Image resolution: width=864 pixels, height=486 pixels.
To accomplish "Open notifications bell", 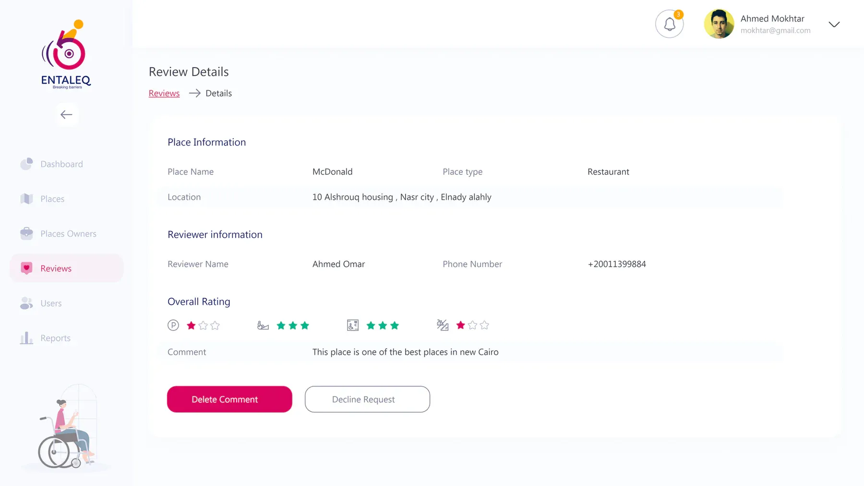I will 670,24.
